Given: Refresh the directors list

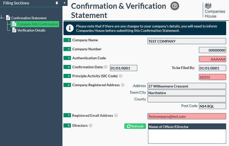Looking at the screenshot, I should (x=135, y=126).
